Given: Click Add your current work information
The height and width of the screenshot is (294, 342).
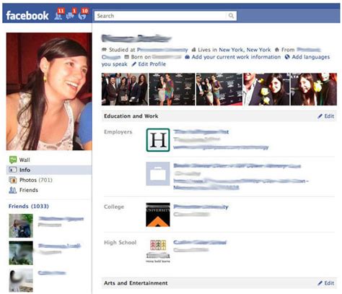Looking at the screenshot, I should [x=236, y=57].
